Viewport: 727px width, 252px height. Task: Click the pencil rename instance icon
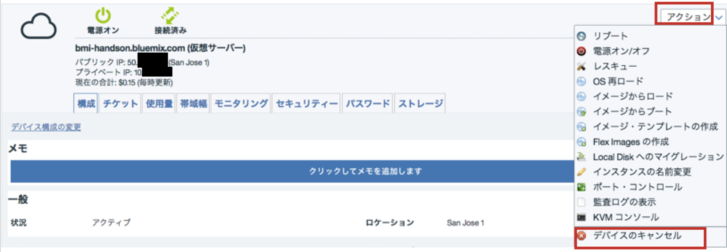point(582,172)
